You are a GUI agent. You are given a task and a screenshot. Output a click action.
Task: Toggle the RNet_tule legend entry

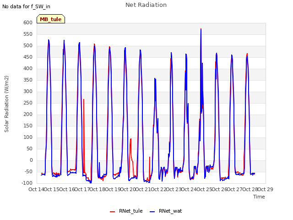pos(126,211)
